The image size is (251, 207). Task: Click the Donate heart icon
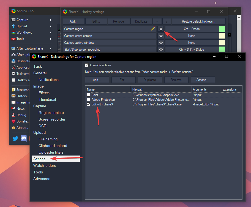13,121
